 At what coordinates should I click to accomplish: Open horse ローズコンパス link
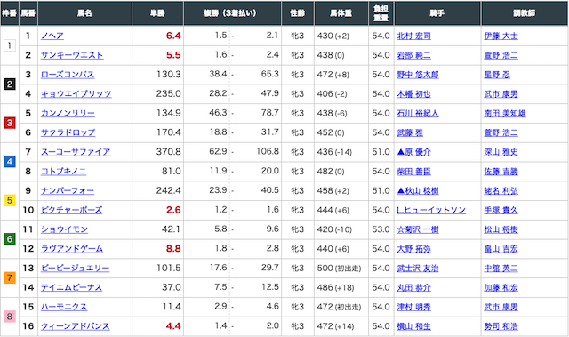[68, 75]
